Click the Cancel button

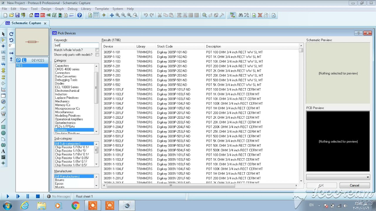point(354,186)
